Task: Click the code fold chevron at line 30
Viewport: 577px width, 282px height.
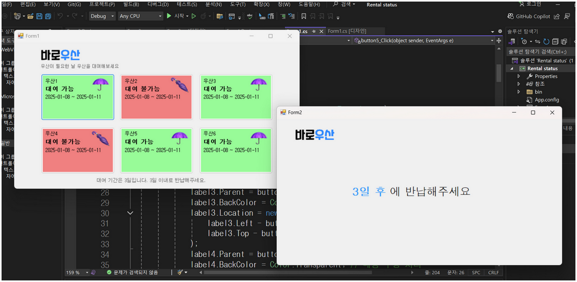Action: (130, 213)
